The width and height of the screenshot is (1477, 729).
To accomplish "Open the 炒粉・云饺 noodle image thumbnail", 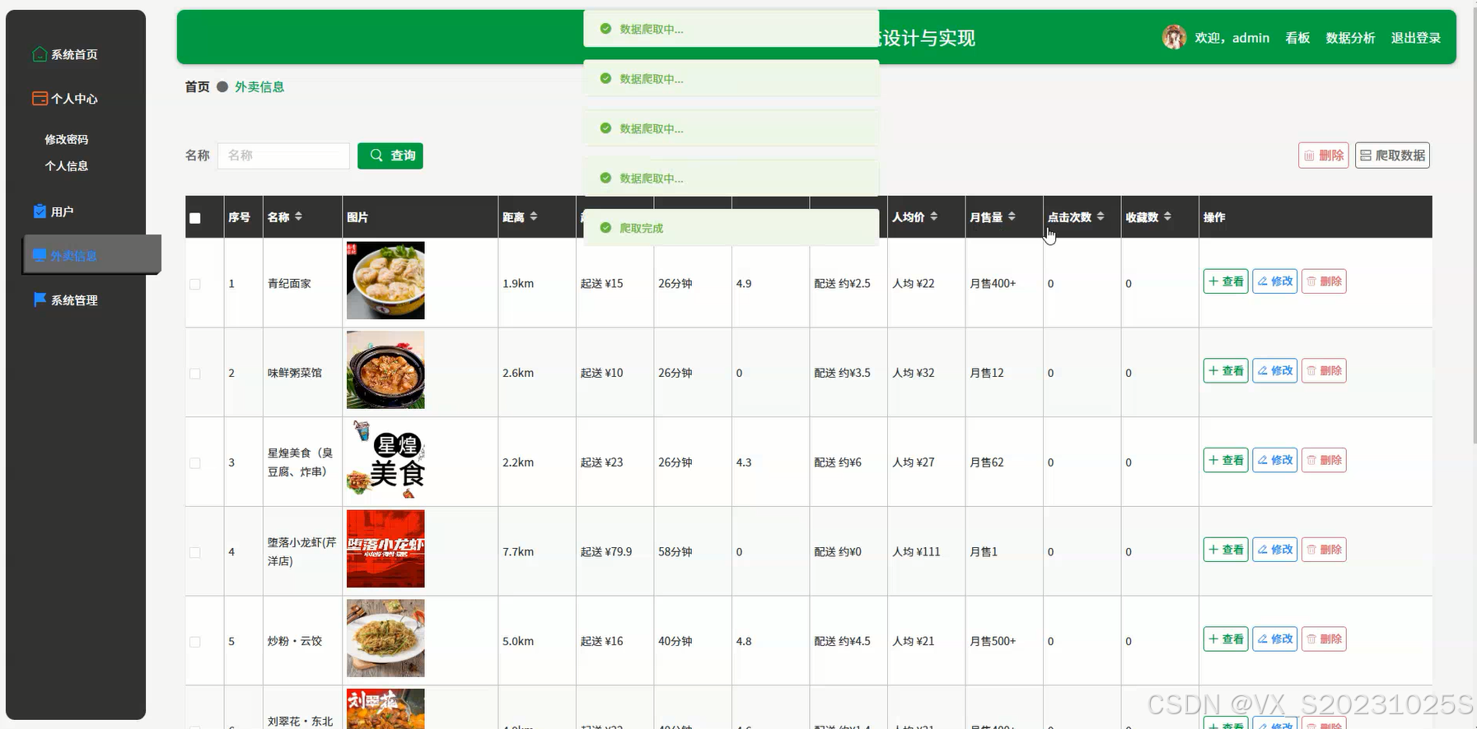I will point(386,638).
